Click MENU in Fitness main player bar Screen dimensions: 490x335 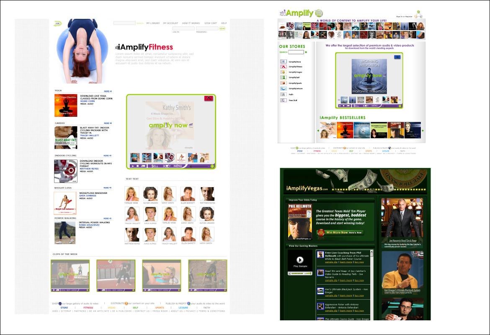178,166
